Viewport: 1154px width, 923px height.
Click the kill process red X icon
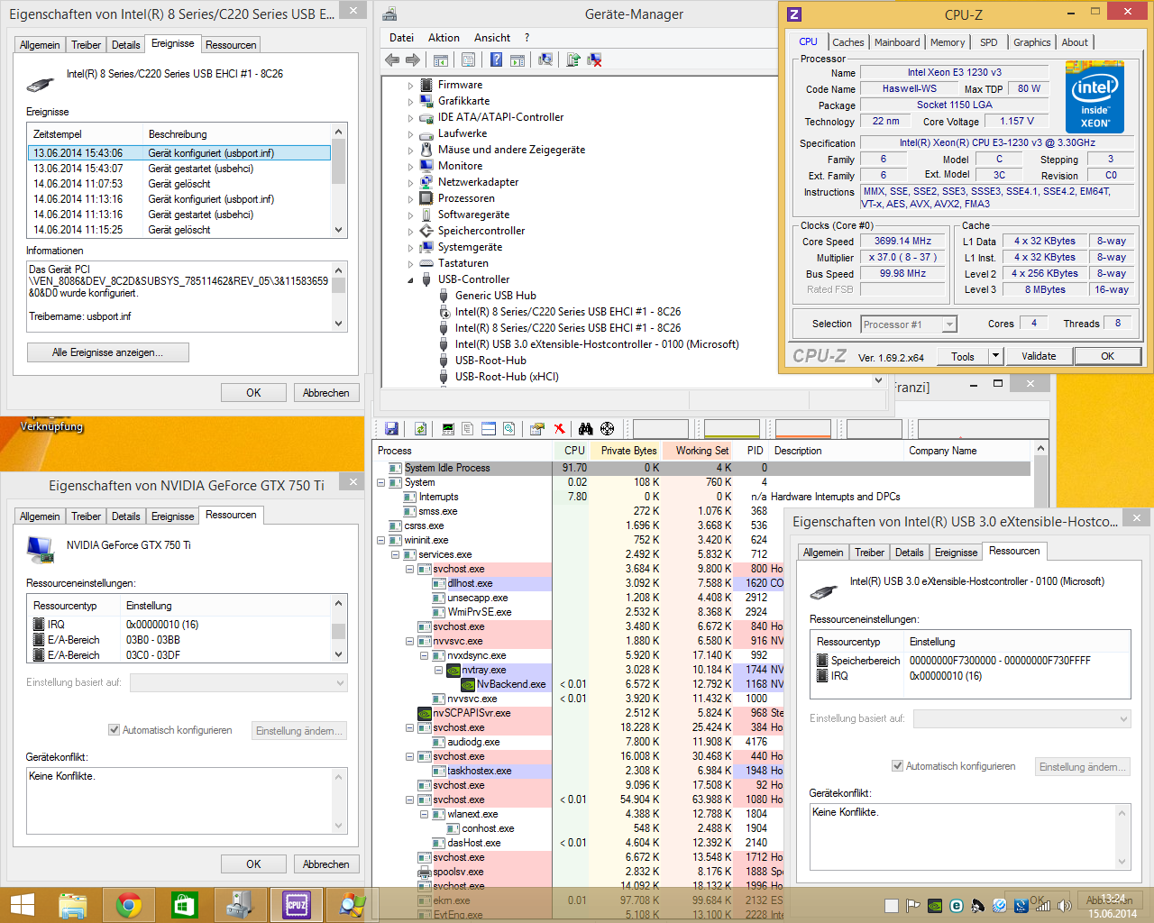559,429
